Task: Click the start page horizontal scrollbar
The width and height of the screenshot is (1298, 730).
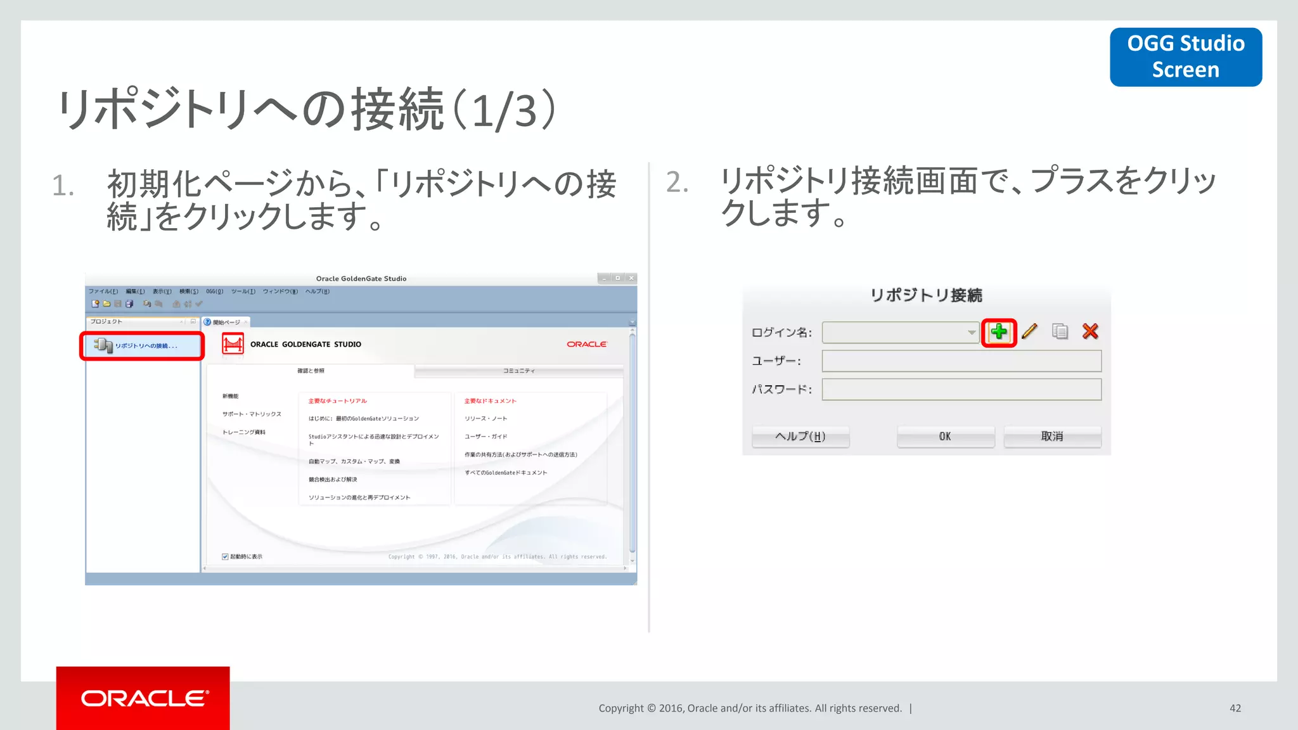Action: [415, 568]
